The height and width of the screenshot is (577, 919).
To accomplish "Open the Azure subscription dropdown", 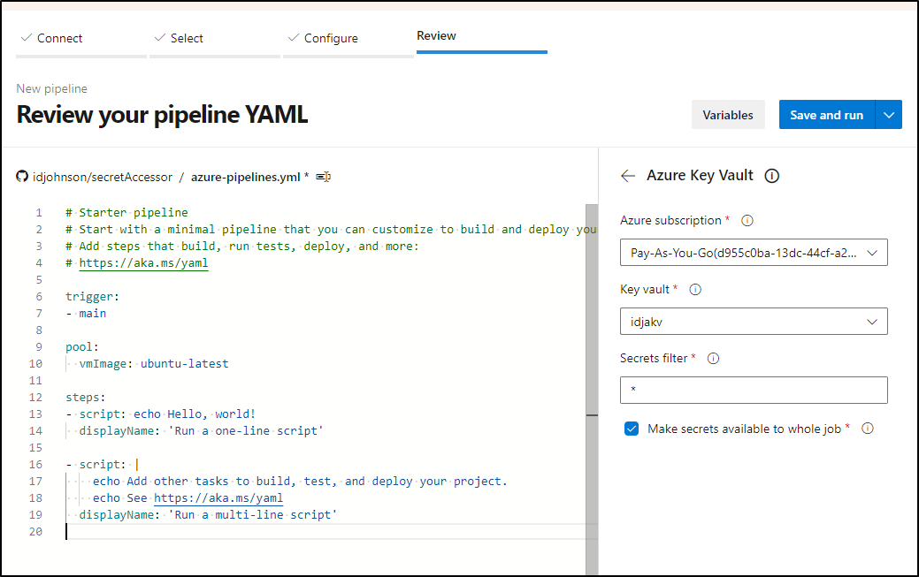I will click(754, 253).
